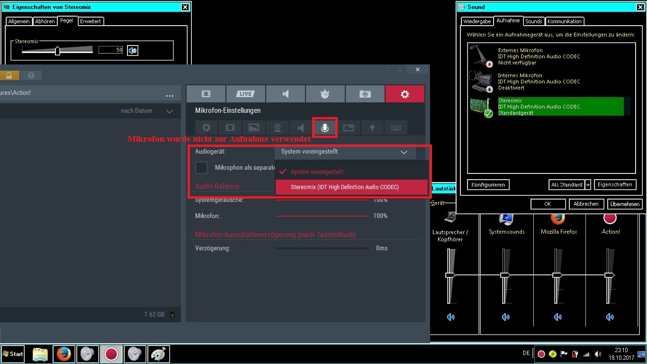Open the screenshot camera tab

tap(365, 94)
